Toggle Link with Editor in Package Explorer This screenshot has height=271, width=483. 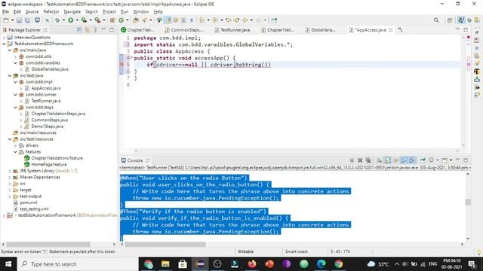point(88,30)
